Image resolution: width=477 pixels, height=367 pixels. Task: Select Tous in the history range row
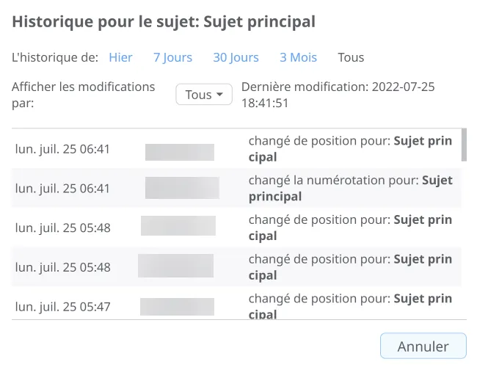tap(350, 57)
